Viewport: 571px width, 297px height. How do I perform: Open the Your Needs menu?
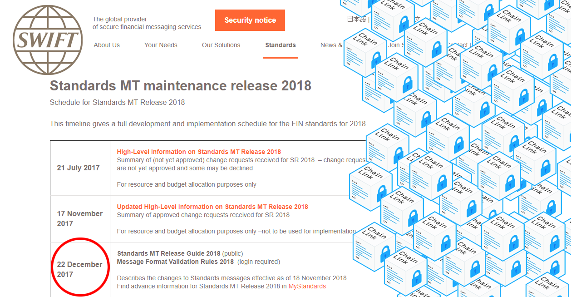pos(161,45)
